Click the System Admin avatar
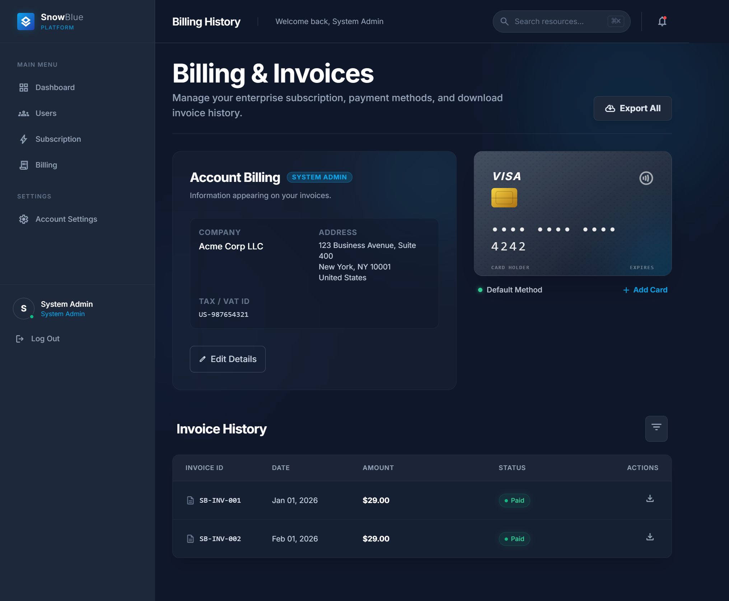729x601 pixels. [x=24, y=308]
